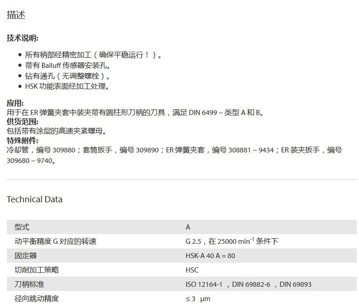Select the 径向跳动精度 row label
The image size is (359, 308).
[36, 299]
